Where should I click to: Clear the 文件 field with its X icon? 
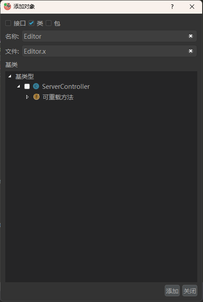(x=191, y=51)
